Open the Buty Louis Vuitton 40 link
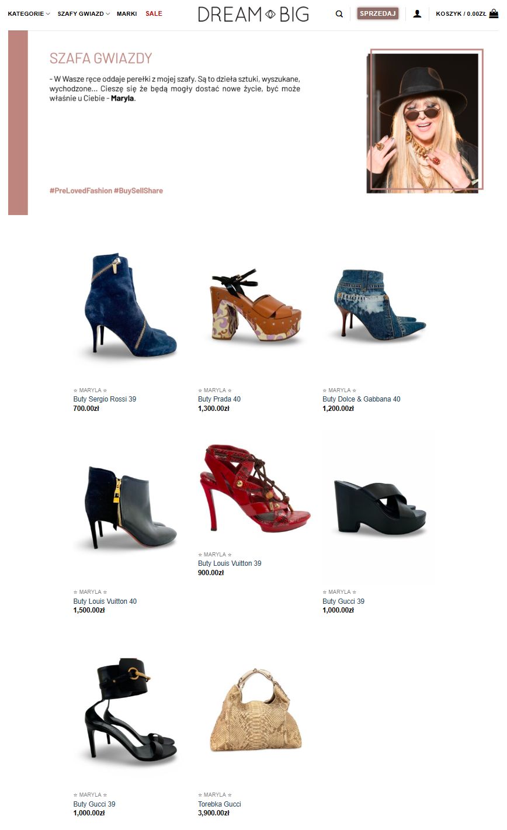Viewport: 507px width, 830px height. (105, 601)
